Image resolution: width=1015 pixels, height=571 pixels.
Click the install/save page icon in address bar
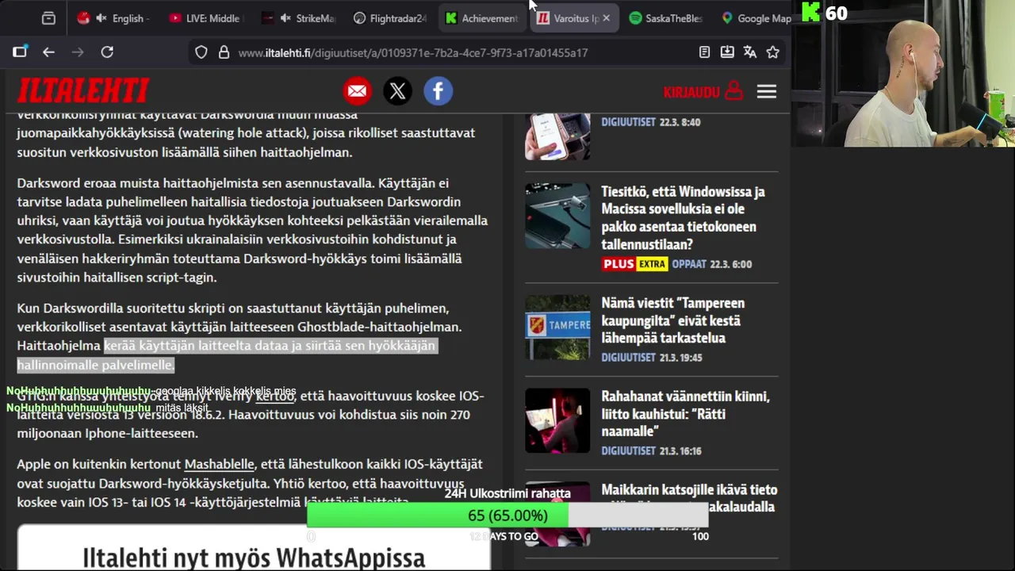727,52
